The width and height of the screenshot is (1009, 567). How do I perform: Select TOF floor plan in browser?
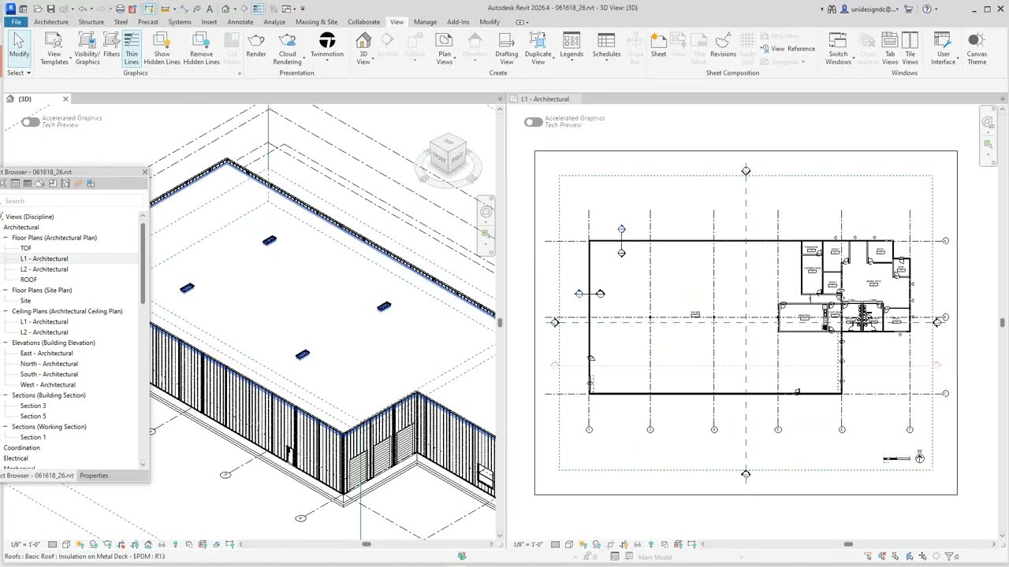[x=26, y=248]
